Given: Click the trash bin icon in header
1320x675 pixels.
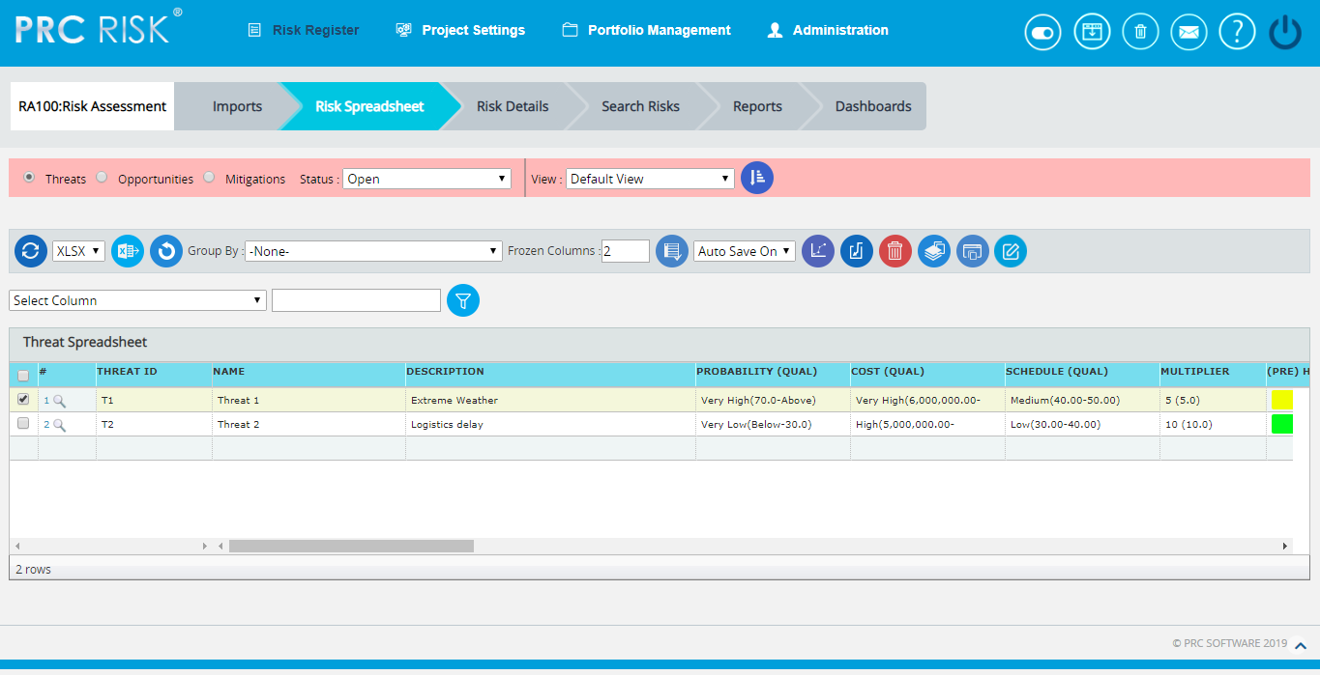Looking at the screenshot, I should click(x=1141, y=32).
